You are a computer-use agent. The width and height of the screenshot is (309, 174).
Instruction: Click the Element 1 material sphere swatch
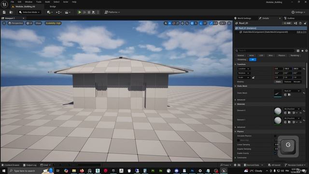click(278, 120)
